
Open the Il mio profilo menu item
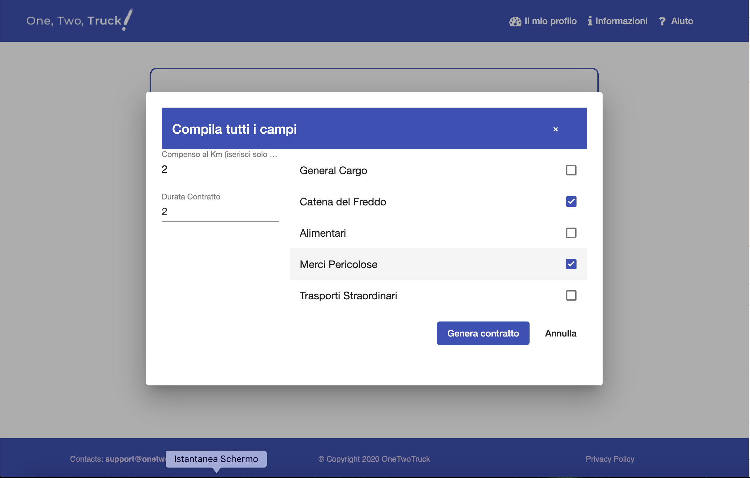tap(550, 21)
